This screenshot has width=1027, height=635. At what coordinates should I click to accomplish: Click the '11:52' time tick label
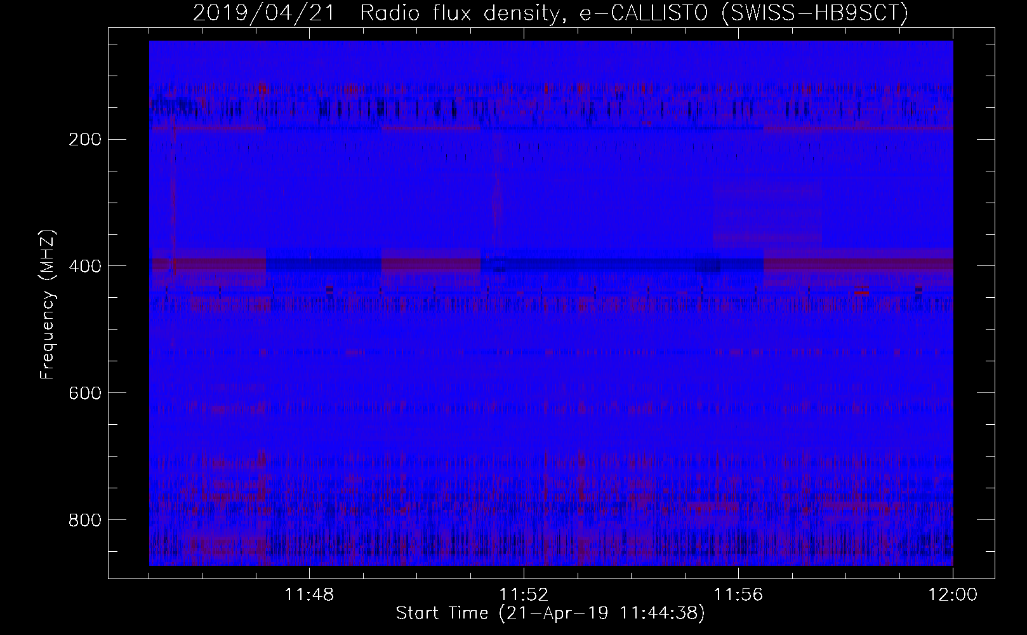point(524,595)
